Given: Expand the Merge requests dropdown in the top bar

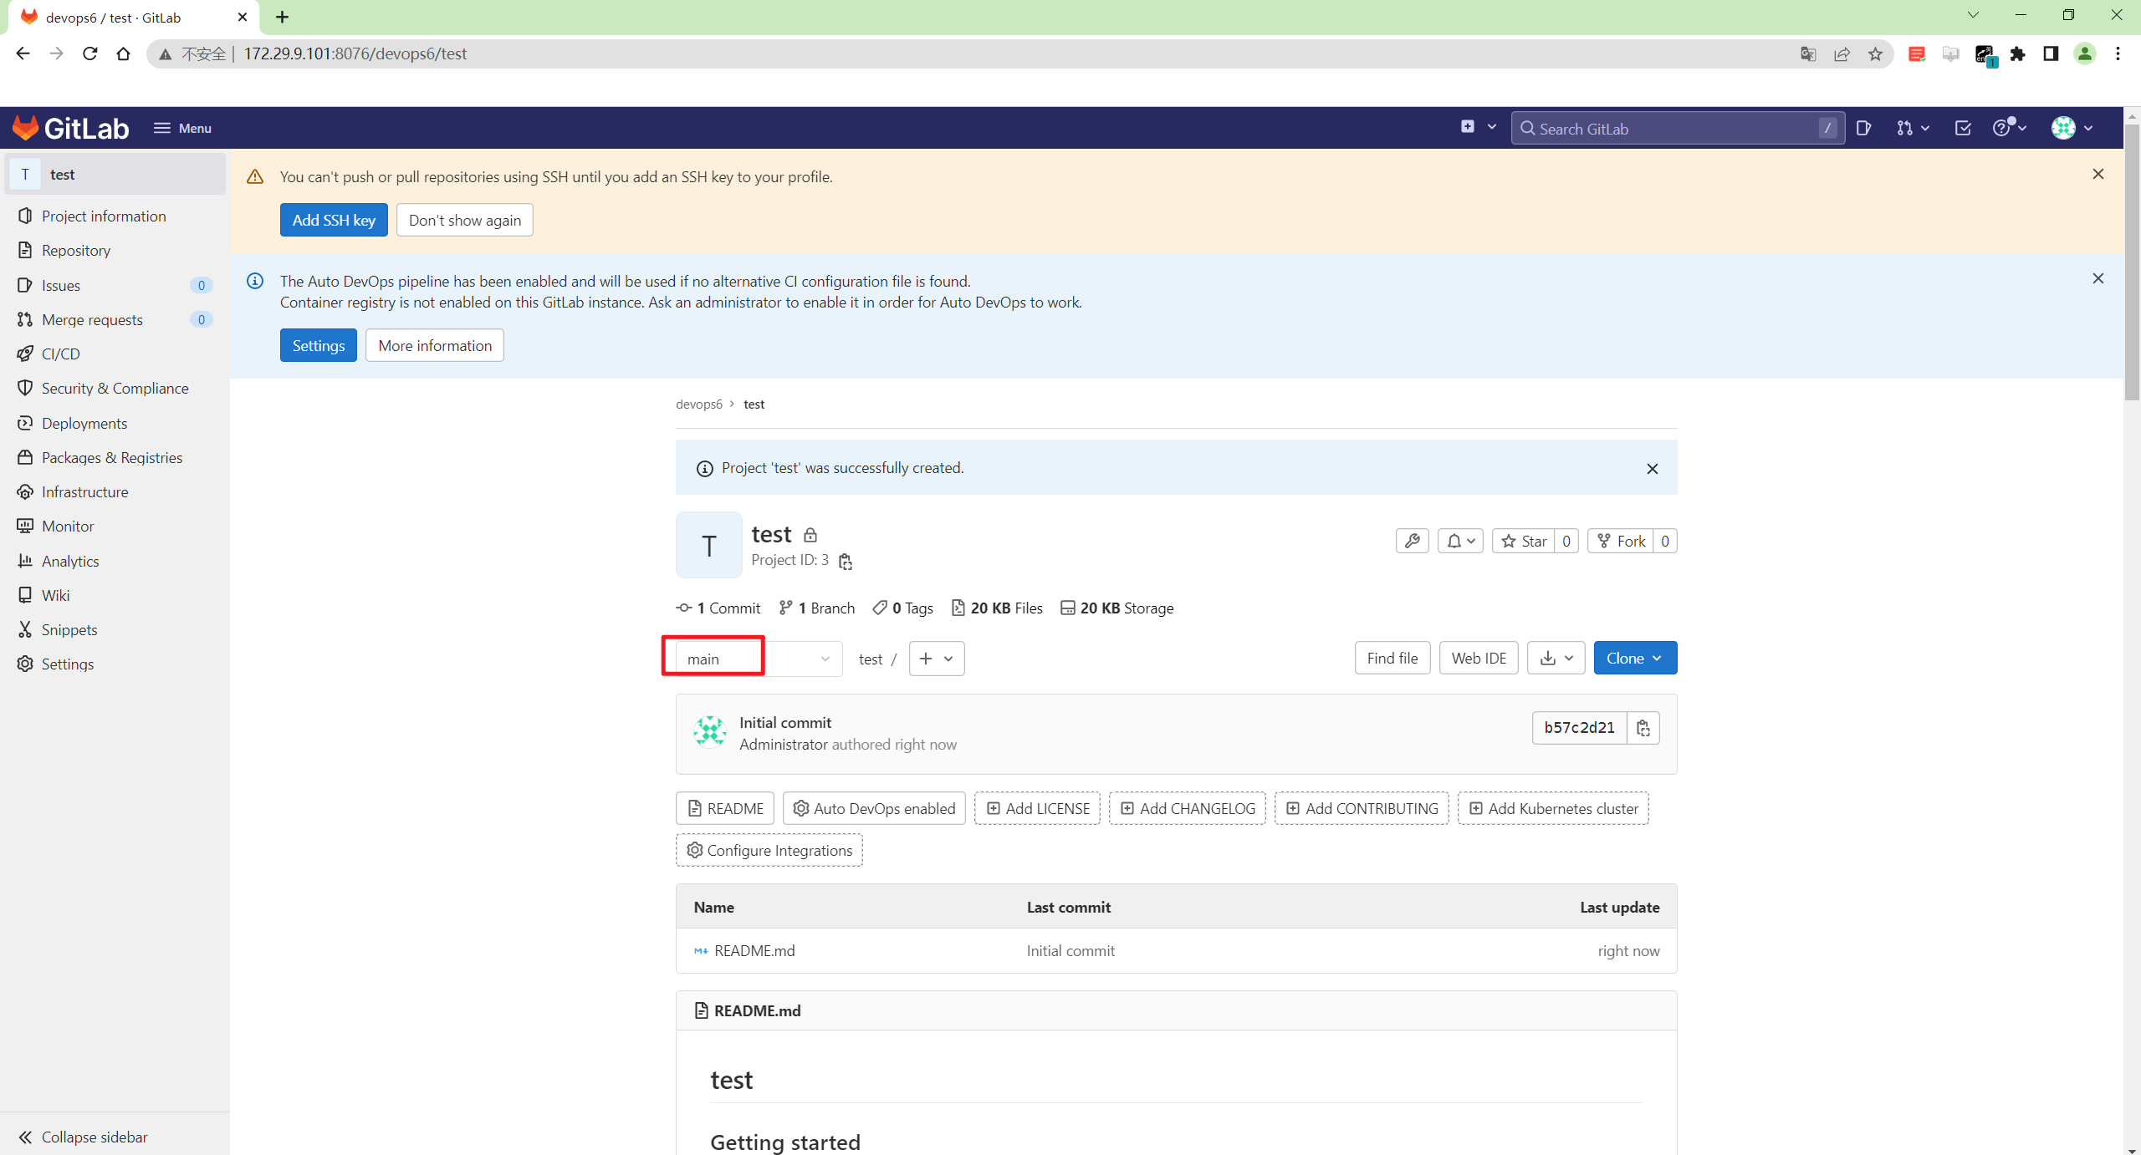Looking at the screenshot, I should click(1913, 128).
